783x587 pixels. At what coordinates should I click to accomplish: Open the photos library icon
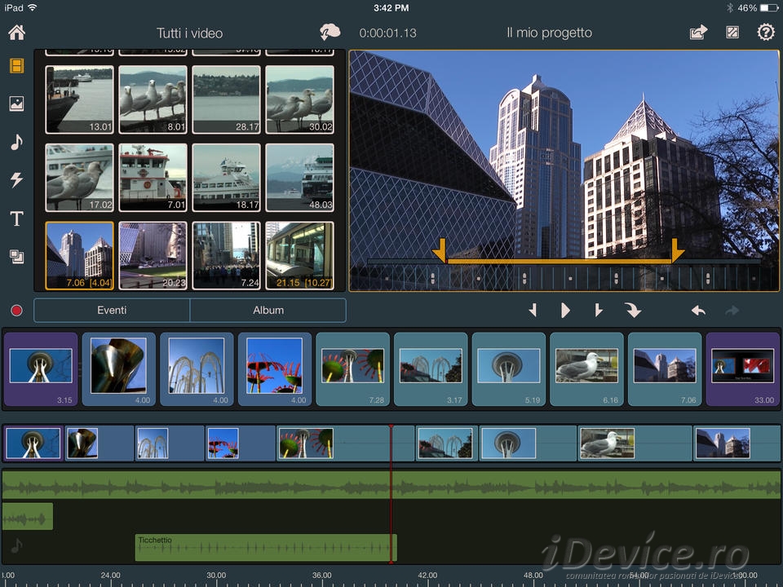click(16, 104)
